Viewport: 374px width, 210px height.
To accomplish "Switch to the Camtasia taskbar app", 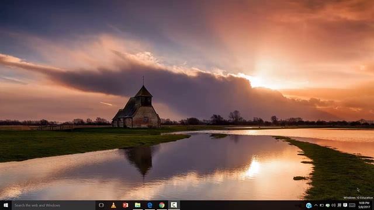I will pos(174,205).
